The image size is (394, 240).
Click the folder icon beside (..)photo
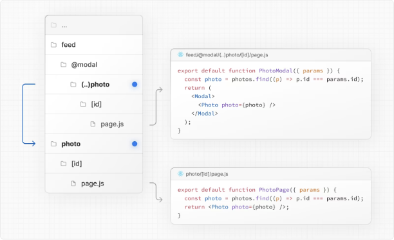[73, 85]
